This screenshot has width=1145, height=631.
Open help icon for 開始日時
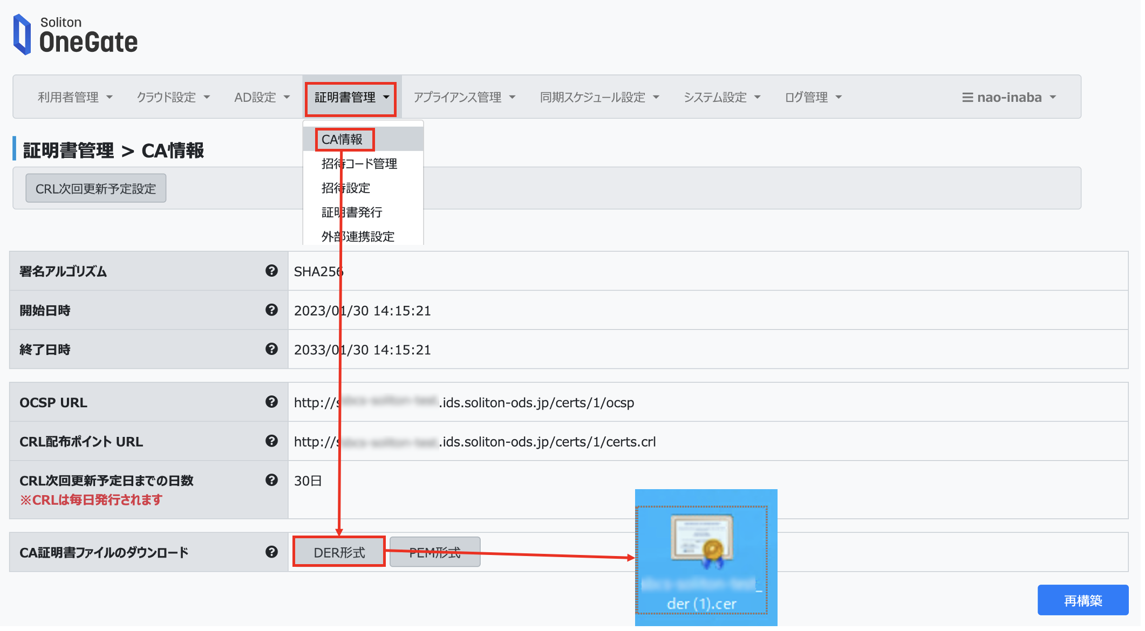(271, 310)
